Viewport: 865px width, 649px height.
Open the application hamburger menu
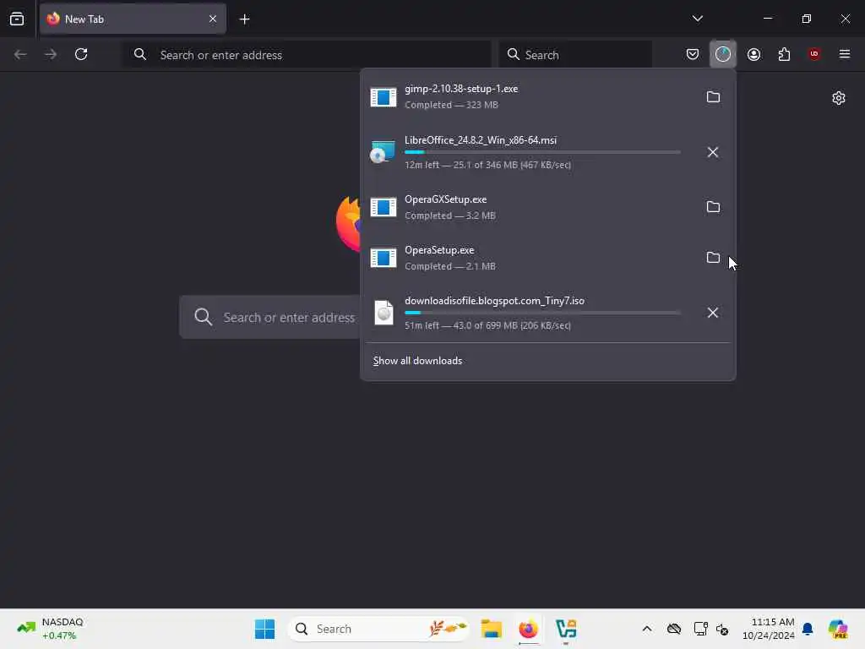pos(845,54)
